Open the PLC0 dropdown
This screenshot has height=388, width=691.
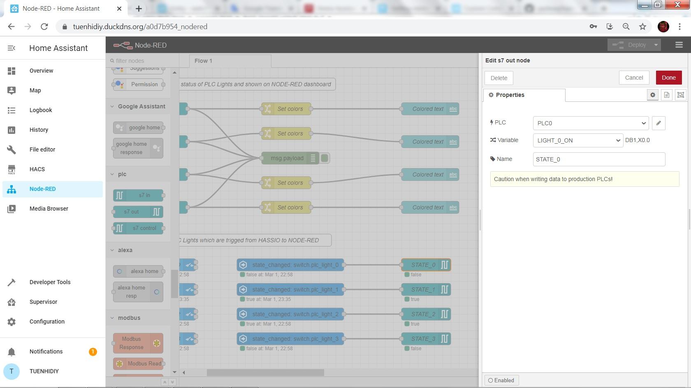590,123
